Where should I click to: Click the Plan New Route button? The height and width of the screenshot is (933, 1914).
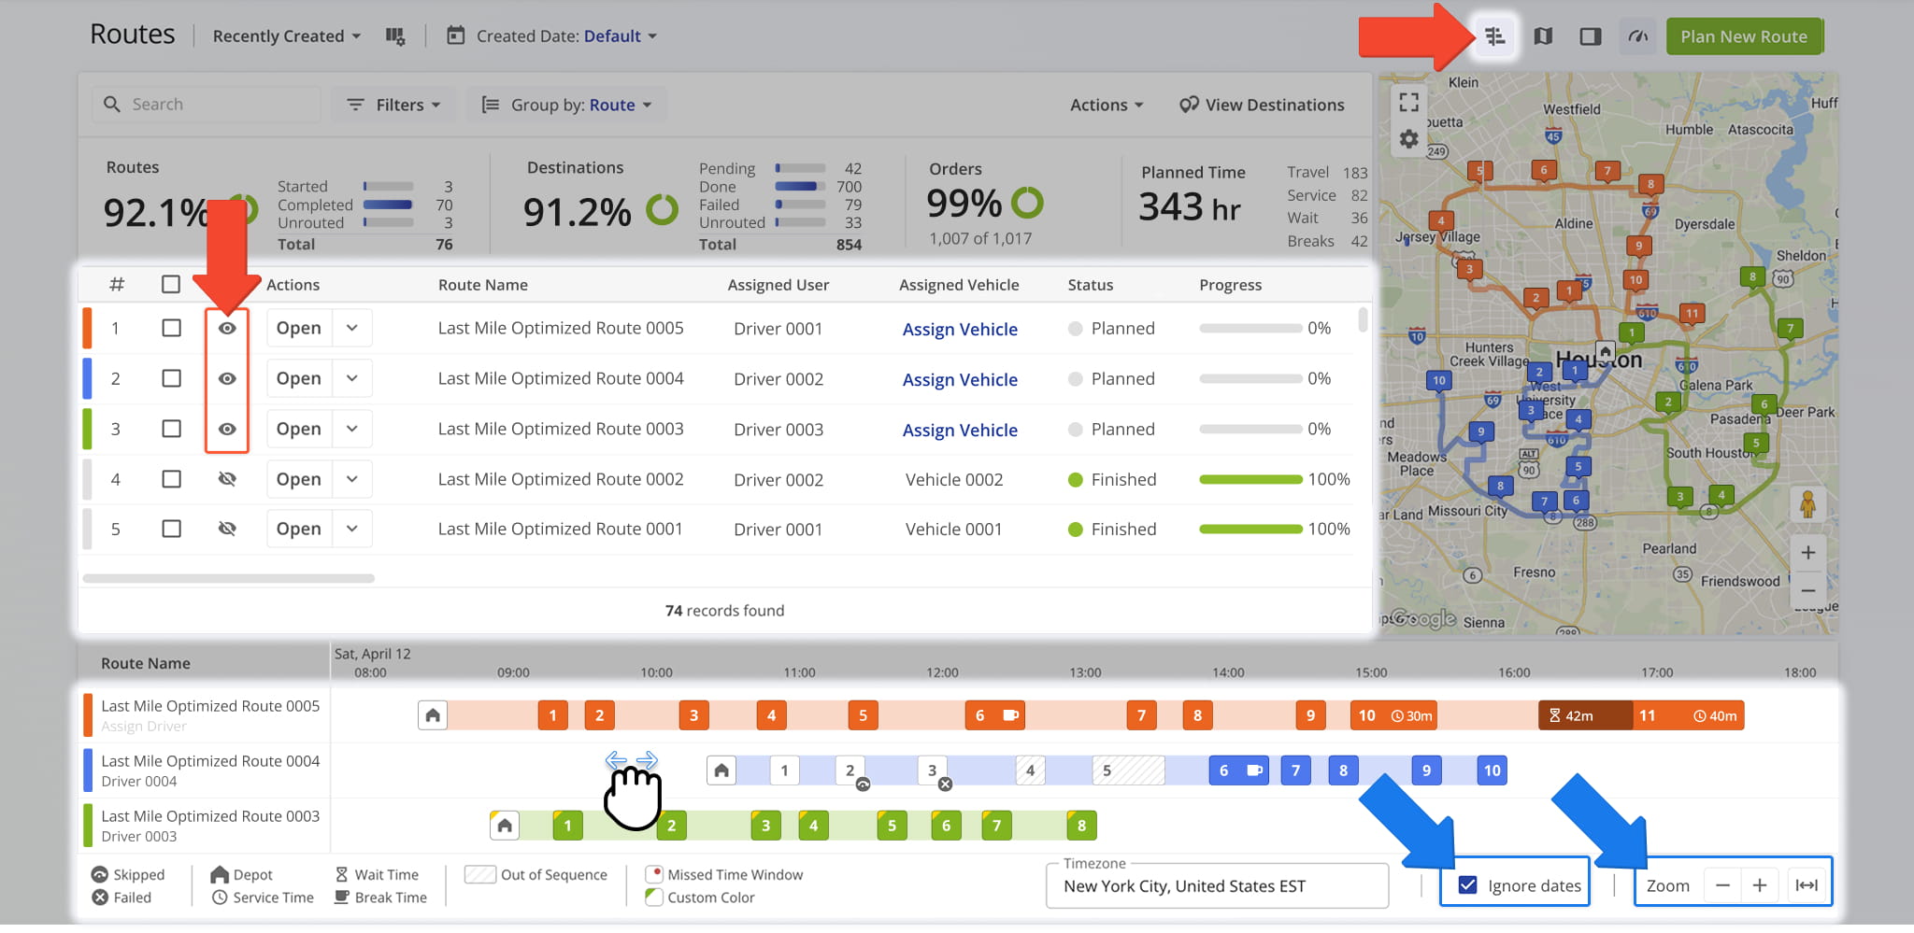point(1743,36)
